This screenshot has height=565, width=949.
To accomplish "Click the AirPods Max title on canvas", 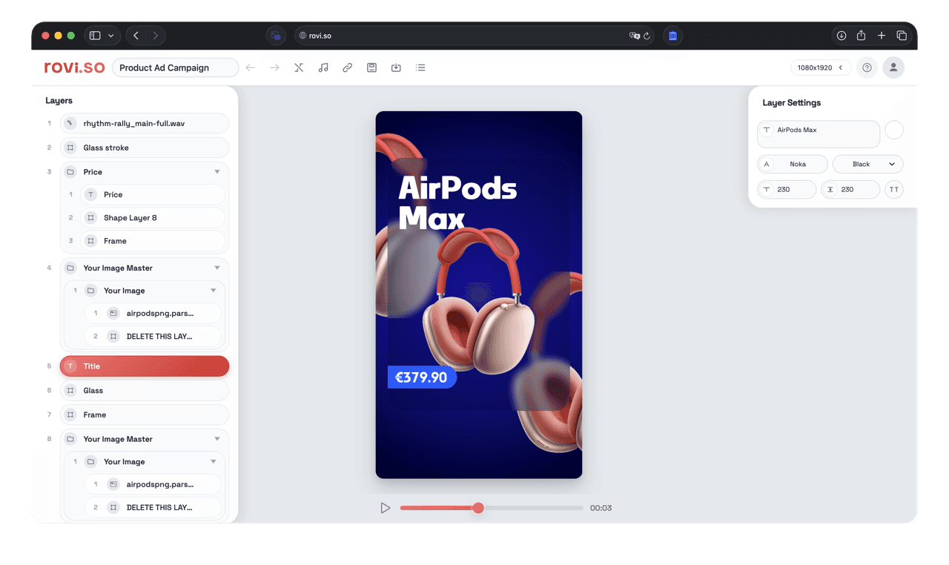I will tap(457, 202).
